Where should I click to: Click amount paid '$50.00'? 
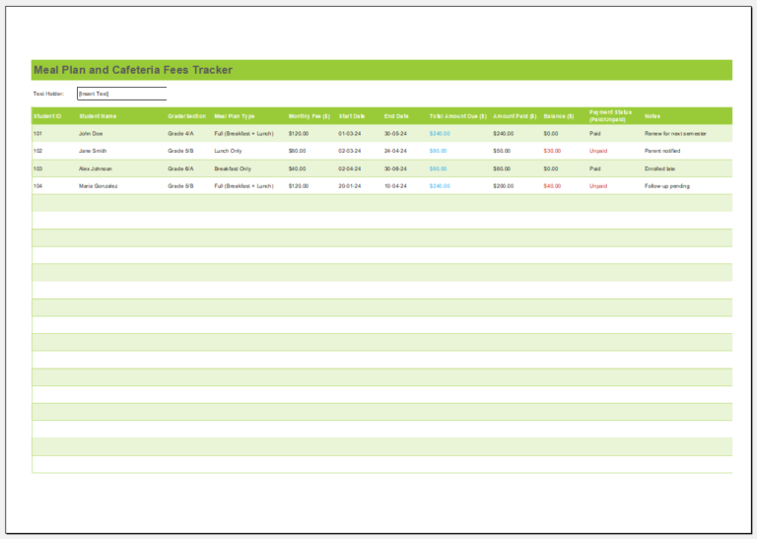click(x=502, y=151)
